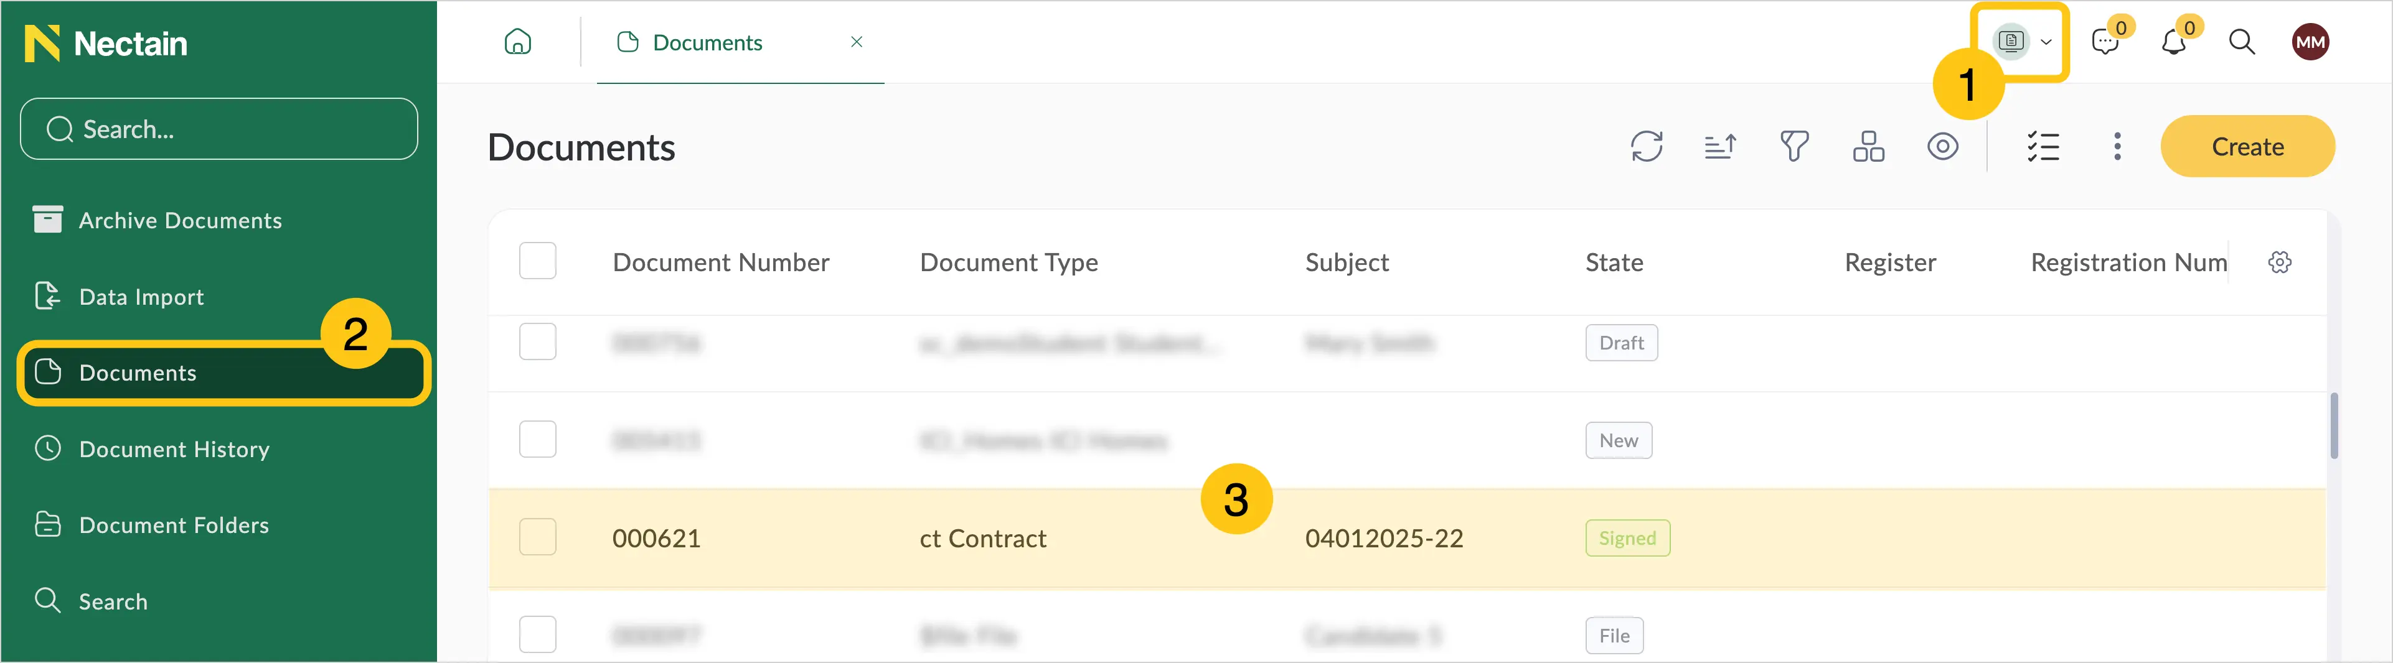This screenshot has width=2393, height=663.
Task: Open the notifications bell
Action: [x=2174, y=42]
